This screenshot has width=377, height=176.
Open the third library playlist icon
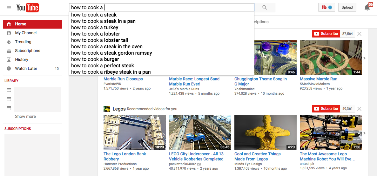(9, 108)
